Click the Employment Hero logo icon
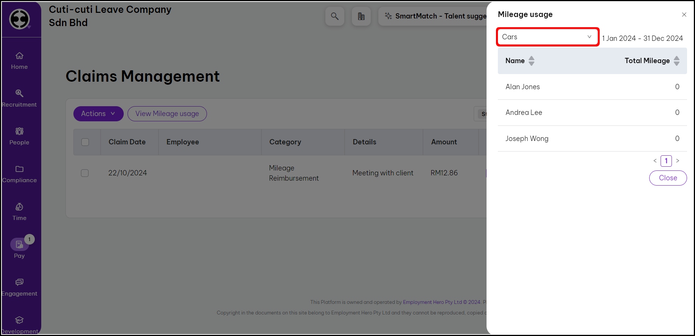 [x=20, y=19]
